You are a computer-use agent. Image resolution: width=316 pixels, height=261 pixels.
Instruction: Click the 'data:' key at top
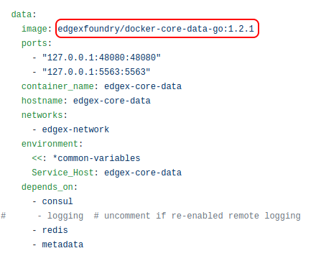click(24, 14)
